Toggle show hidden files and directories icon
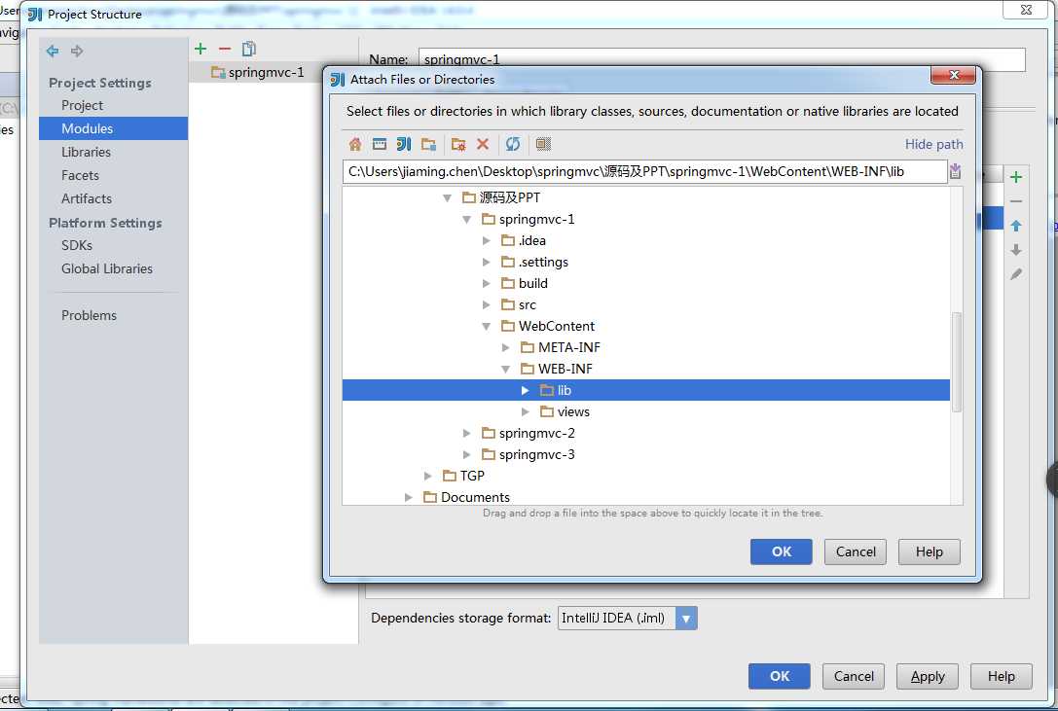The image size is (1058, 711). 543,144
